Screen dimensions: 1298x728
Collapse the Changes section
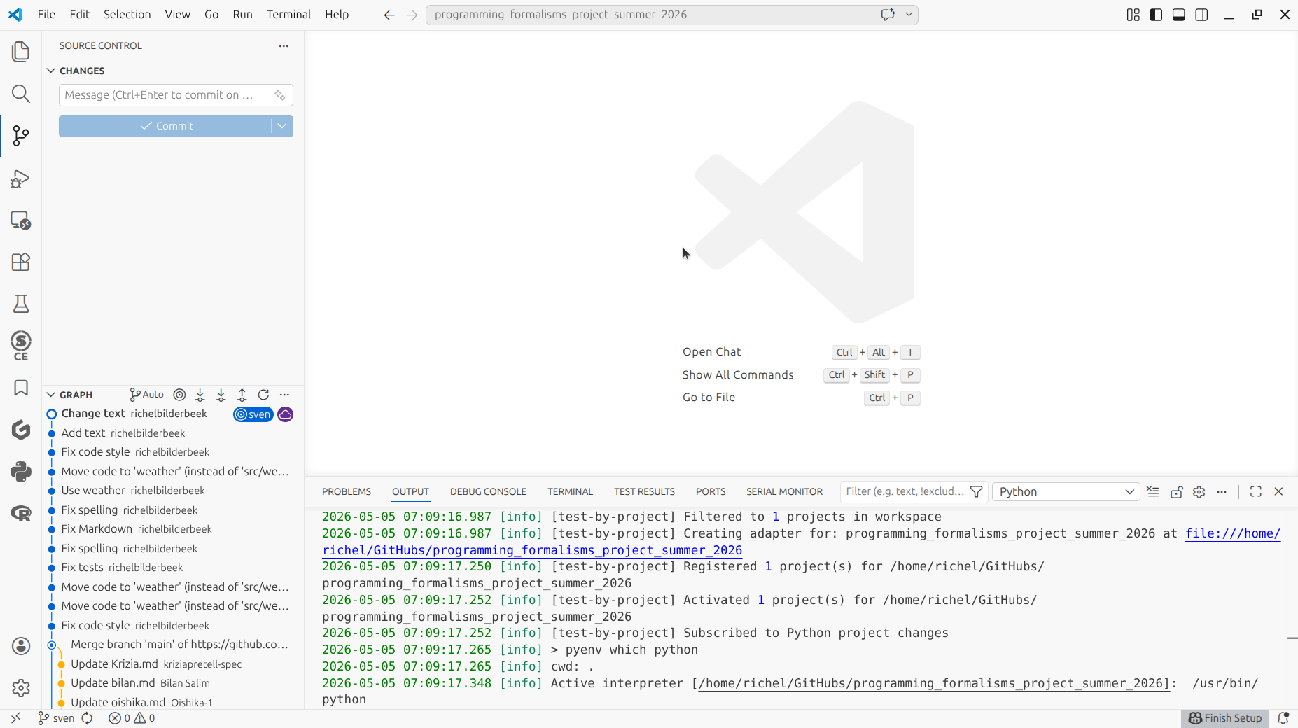[x=50, y=71]
